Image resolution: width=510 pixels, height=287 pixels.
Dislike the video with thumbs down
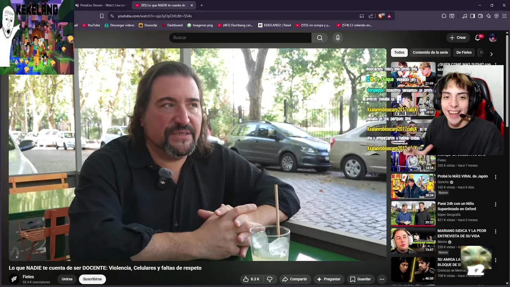point(270,279)
